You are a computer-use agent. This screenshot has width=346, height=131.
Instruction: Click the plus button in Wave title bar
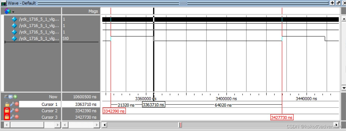click(332, 3)
